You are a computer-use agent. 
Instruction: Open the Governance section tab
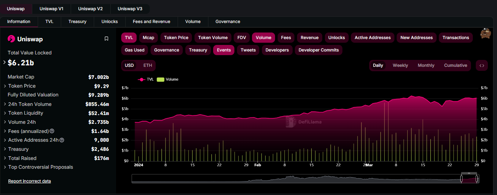point(228,22)
